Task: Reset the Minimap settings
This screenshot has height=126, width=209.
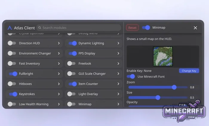Action: tap(132, 28)
